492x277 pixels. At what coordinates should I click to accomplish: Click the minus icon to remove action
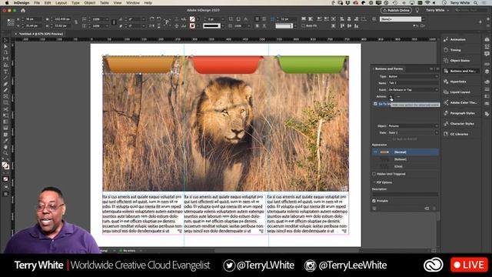pos(398,97)
